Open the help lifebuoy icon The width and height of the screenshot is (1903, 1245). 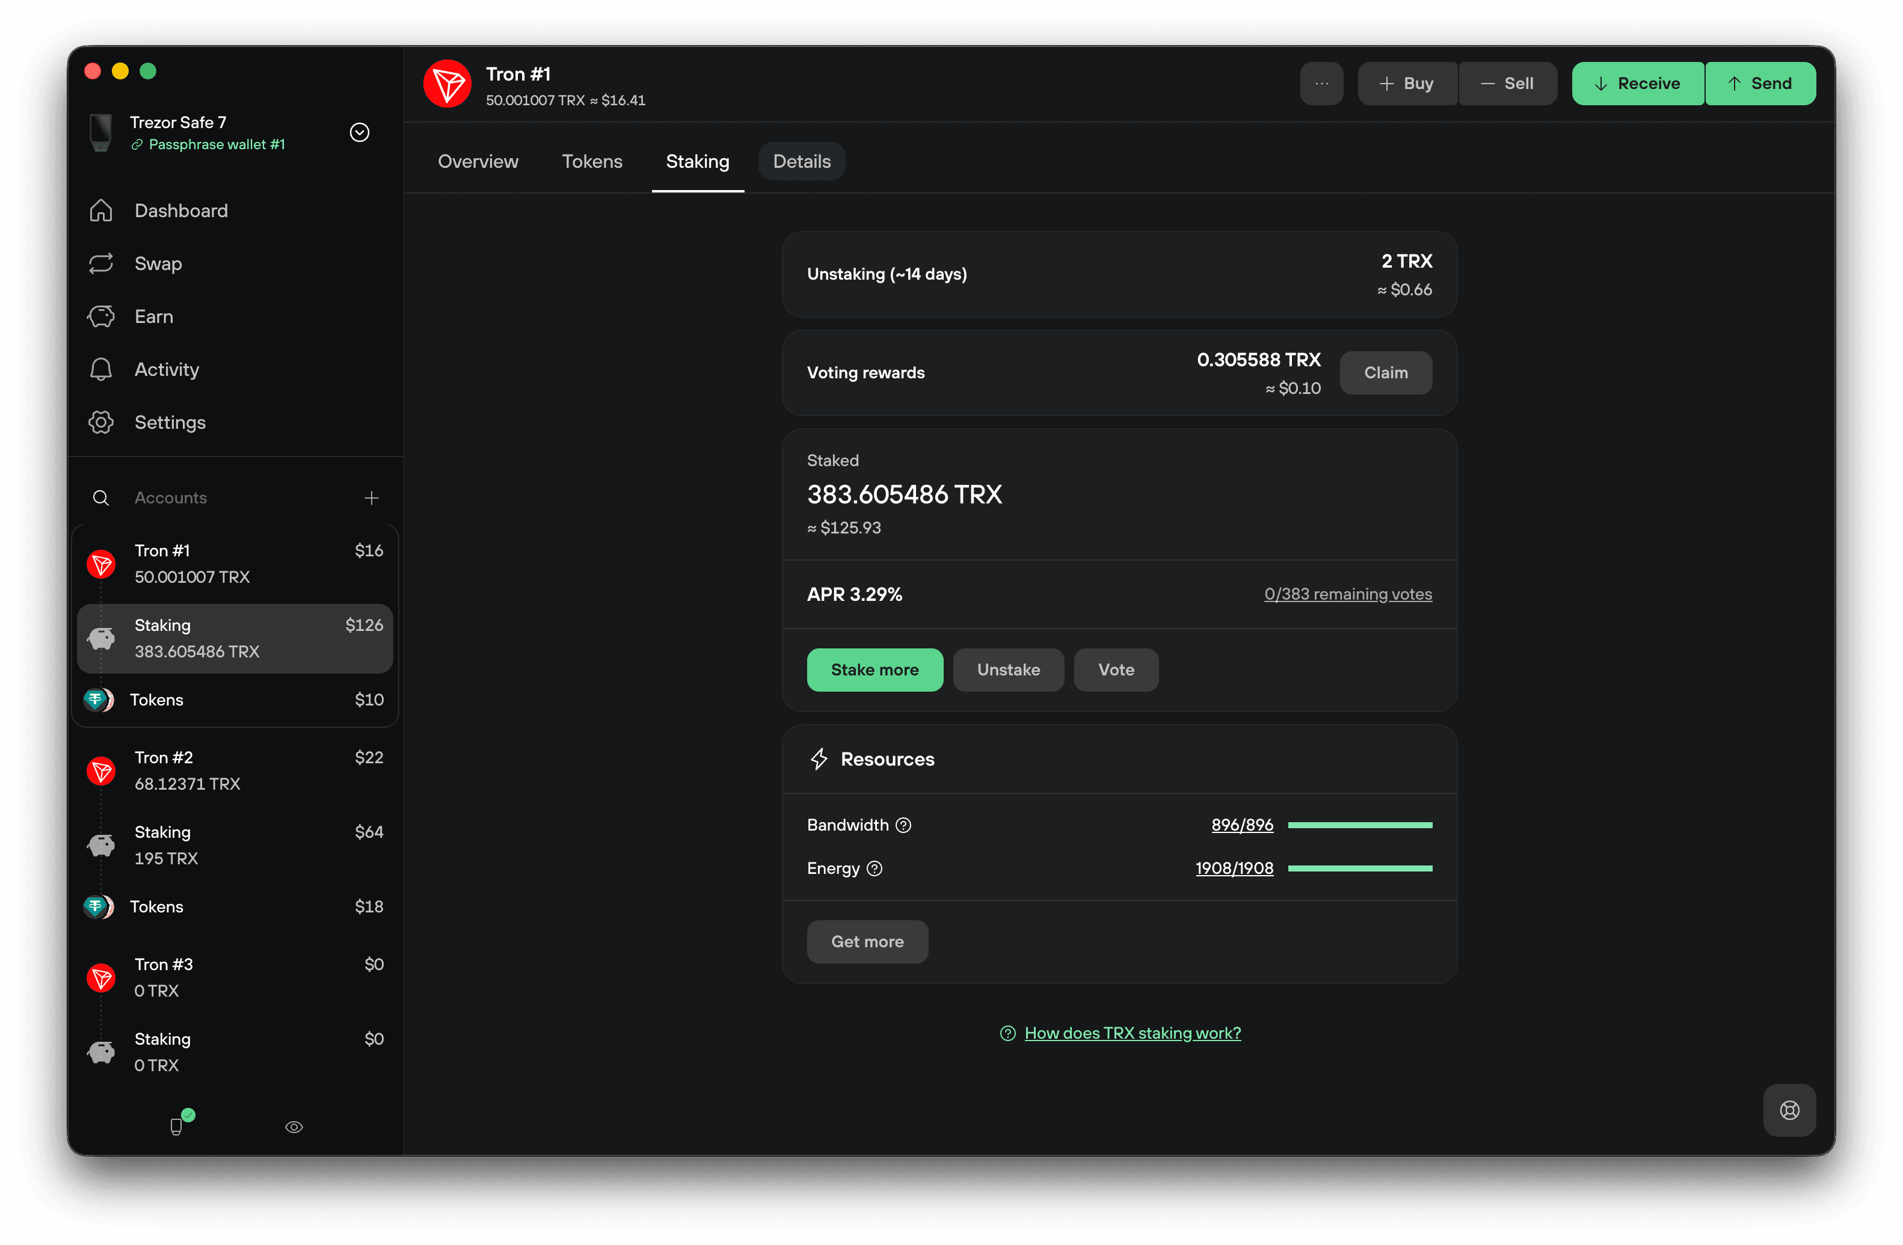pyautogui.click(x=1789, y=1110)
